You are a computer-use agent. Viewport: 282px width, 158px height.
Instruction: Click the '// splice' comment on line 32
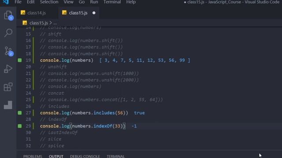pos(52,146)
